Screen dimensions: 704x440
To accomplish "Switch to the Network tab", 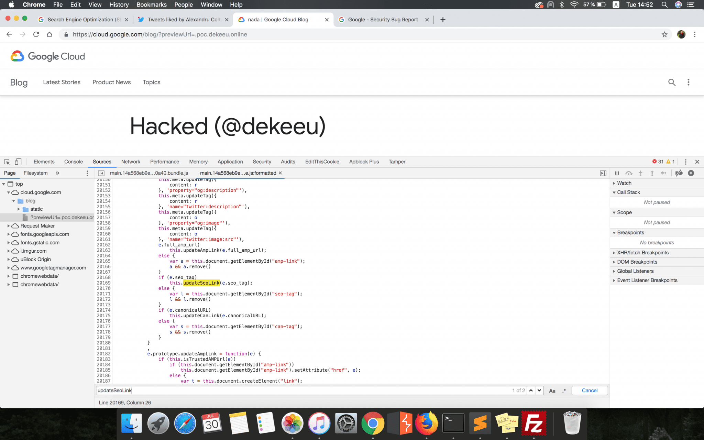I will coord(131,162).
